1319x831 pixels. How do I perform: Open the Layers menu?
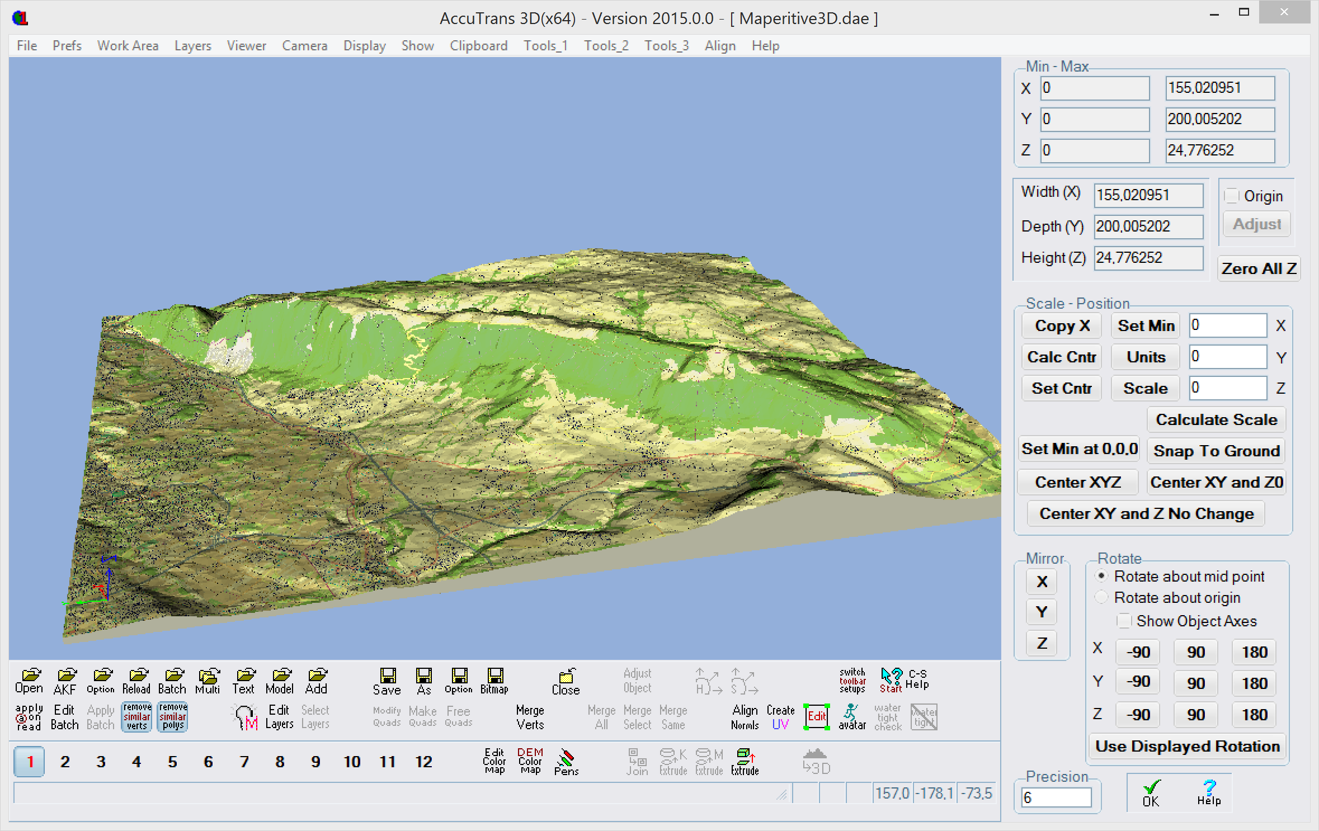click(192, 45)
